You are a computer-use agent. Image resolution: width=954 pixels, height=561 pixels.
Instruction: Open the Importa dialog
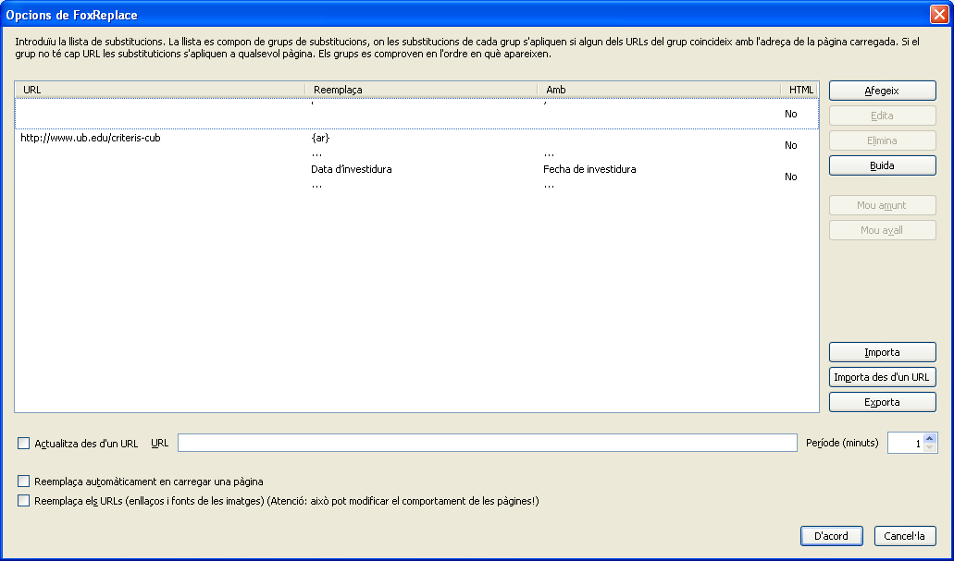(x=882, y=352)
